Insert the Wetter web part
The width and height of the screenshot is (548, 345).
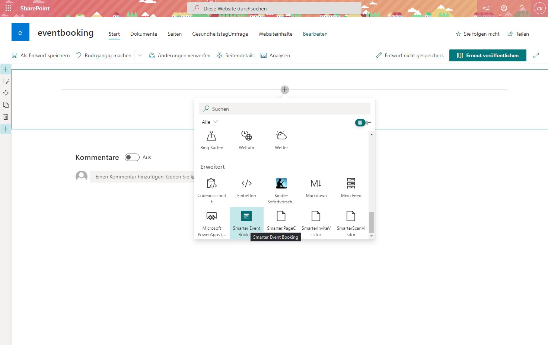[281, 141]
